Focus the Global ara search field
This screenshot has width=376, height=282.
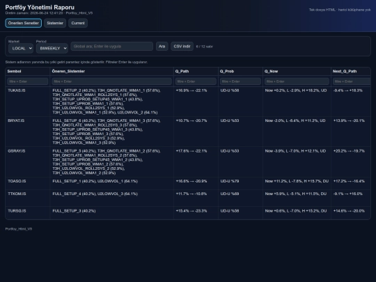pyautogui.click(x=111, y=46)
